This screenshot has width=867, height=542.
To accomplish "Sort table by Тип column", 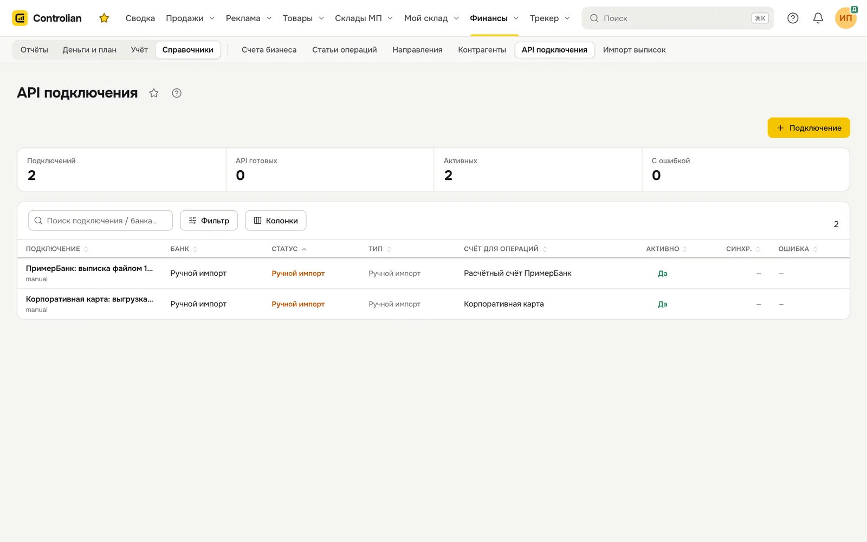I will click(x=380, y=249).
